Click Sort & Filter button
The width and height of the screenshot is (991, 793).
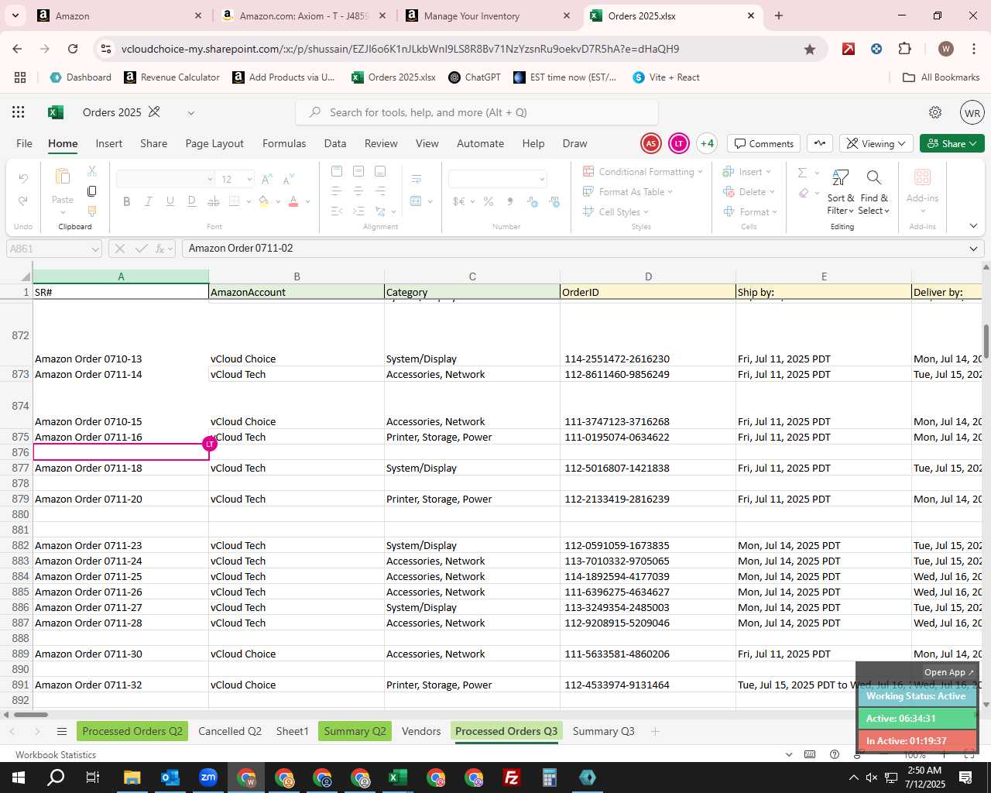[x=840, y=192]
